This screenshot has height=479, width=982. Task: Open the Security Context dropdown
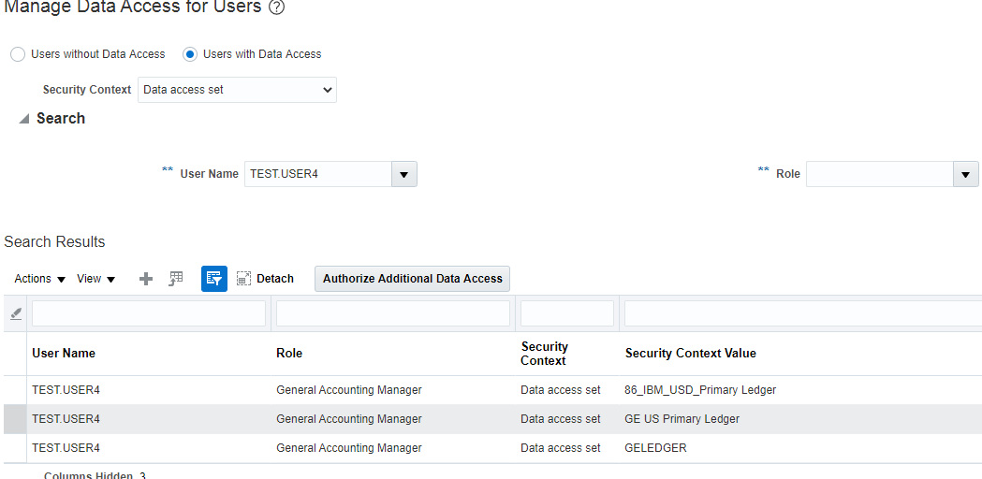[x=237, y=90]
